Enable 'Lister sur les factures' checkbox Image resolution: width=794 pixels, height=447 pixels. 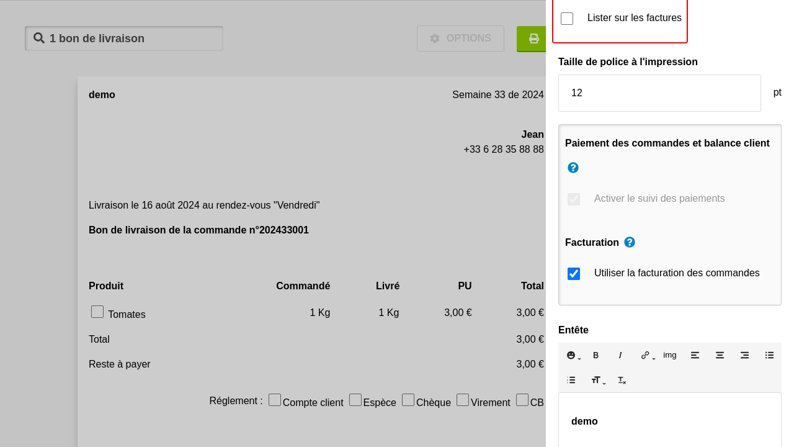[x=567, y=19]
